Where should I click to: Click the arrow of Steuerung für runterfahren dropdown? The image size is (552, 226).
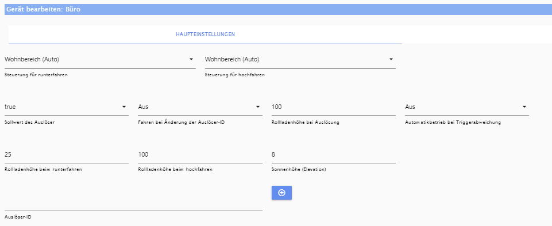pos(191,59)
